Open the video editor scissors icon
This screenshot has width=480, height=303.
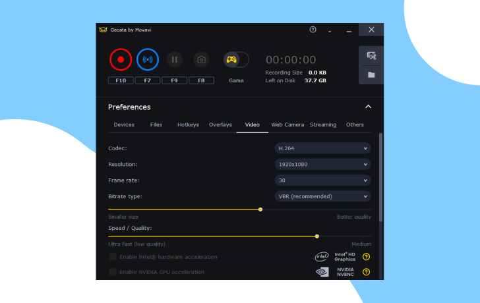pyautogui.click(x=371, y=55)
